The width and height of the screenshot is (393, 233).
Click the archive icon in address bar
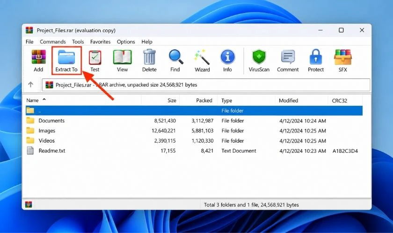49,85
